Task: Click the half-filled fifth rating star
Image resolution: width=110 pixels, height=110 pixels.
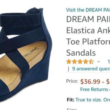Action: click(x=91, y=62)
